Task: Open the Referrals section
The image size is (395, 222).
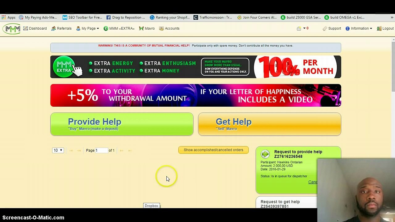Action: pos(61,28)
